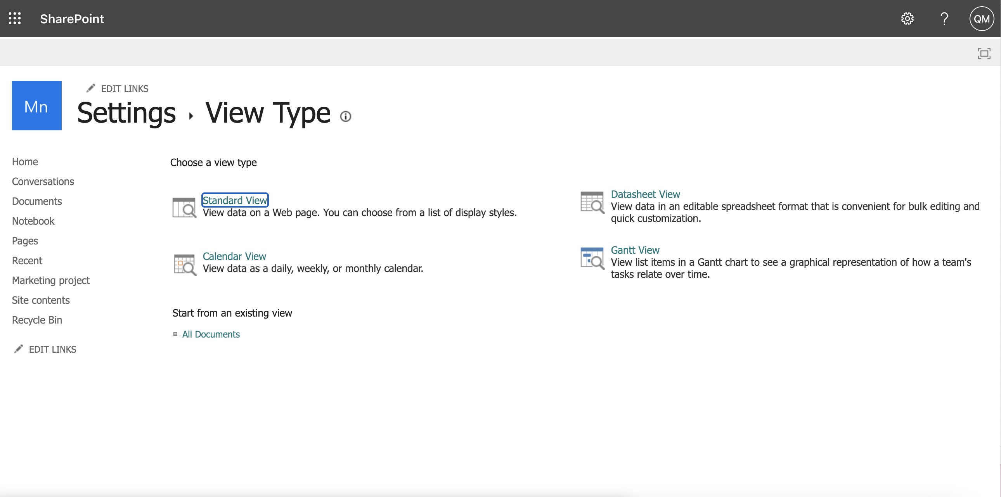1001x497 pixels.
Task: Click the Settings breadcrumb title
Action: [126, 113]
